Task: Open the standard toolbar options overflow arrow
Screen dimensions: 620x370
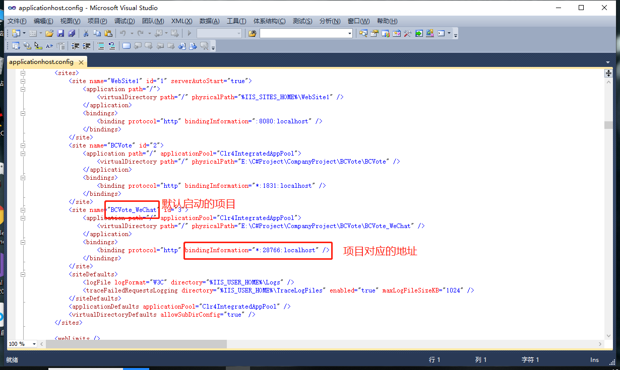Action: pos(456,35)
